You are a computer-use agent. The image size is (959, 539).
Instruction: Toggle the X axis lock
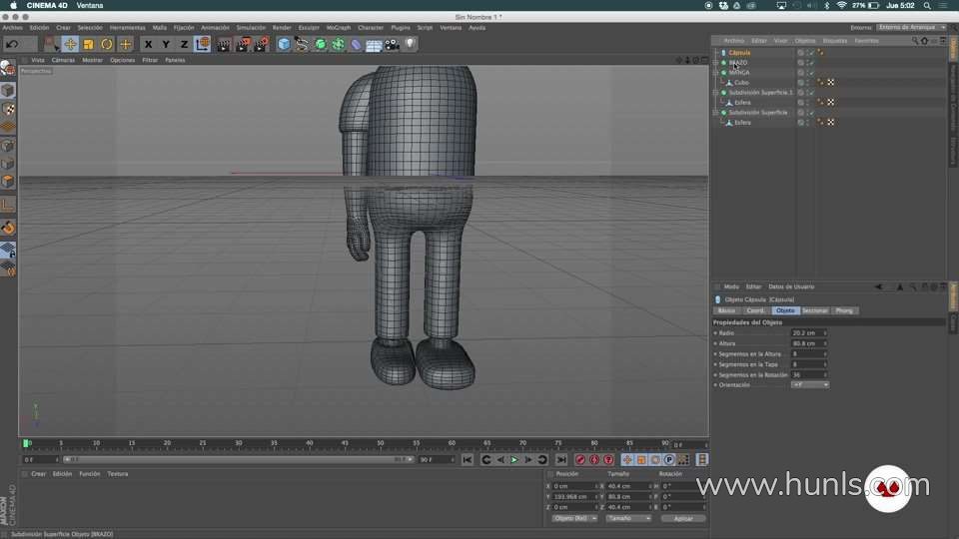[x=149, y=44]
